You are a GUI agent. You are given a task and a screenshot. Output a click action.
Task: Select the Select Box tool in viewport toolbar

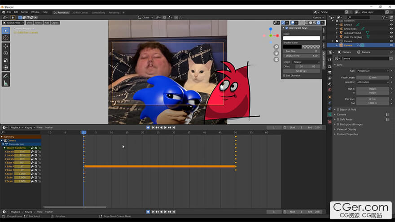click(x=6, y=30)
